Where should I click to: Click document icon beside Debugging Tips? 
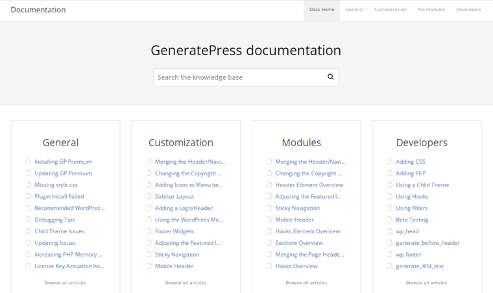(x=29, y=220)
